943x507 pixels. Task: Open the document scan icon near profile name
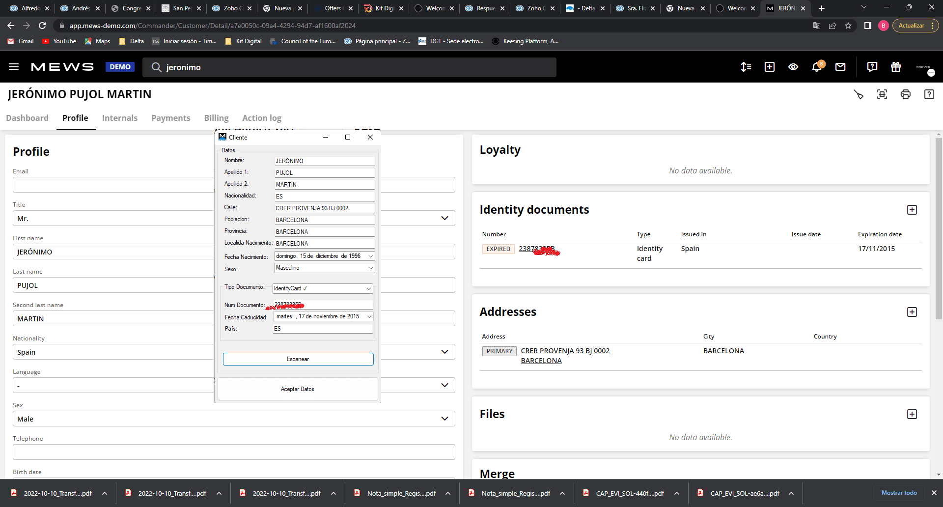pyautogui.click(x=882, y=94)
